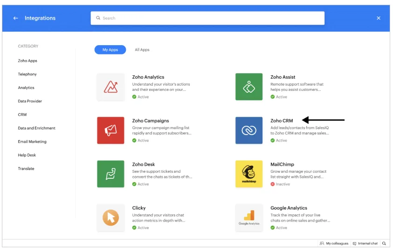Open the MailChimp app icon
Screen dimensions: 393x251
pos(249,174)
